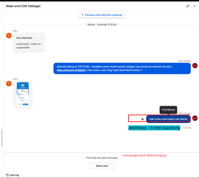Click the up arrow icon in Previous chat button
The image size is (199, 178).
(x=82, y=15)
